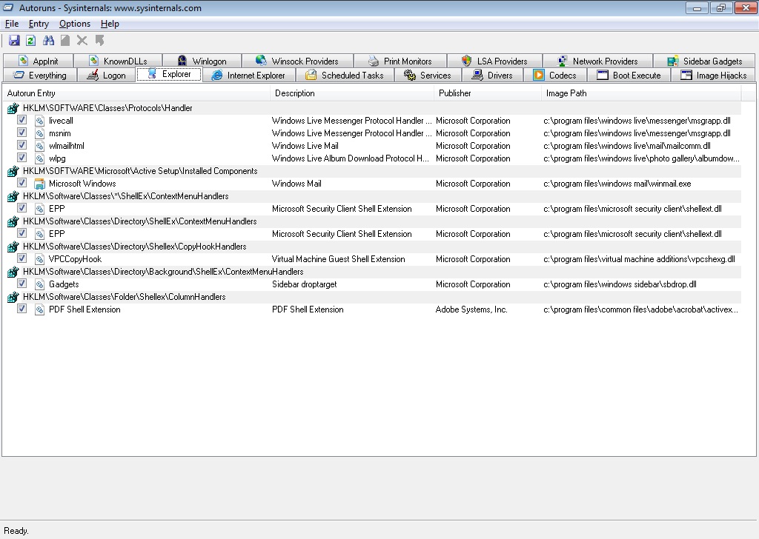Image resolution: width=759 pixels, height=539 pixels.
Task: Click the file icon next to livecall
Action: tap(40, 121)
